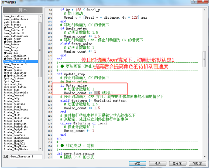Viewport: 209px width, 168px height.
Task: Click the 名称 script name input field
Action: (26, 156)
